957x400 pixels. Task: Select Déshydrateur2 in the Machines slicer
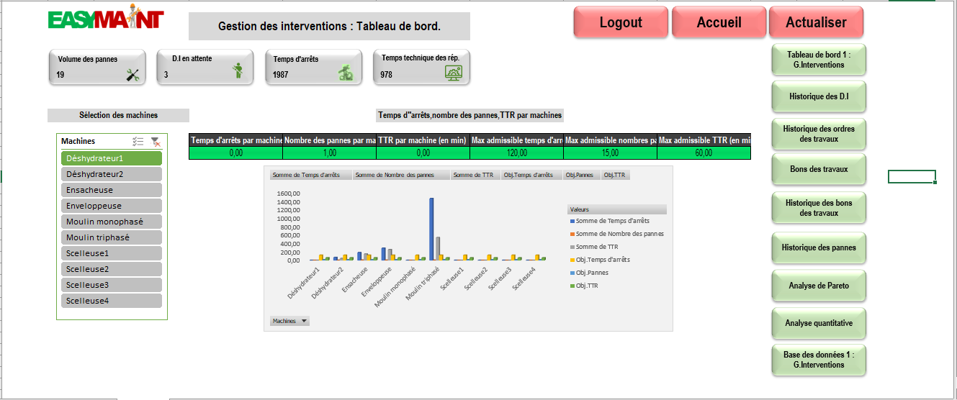pyautogui.click(x=112, y=174)
